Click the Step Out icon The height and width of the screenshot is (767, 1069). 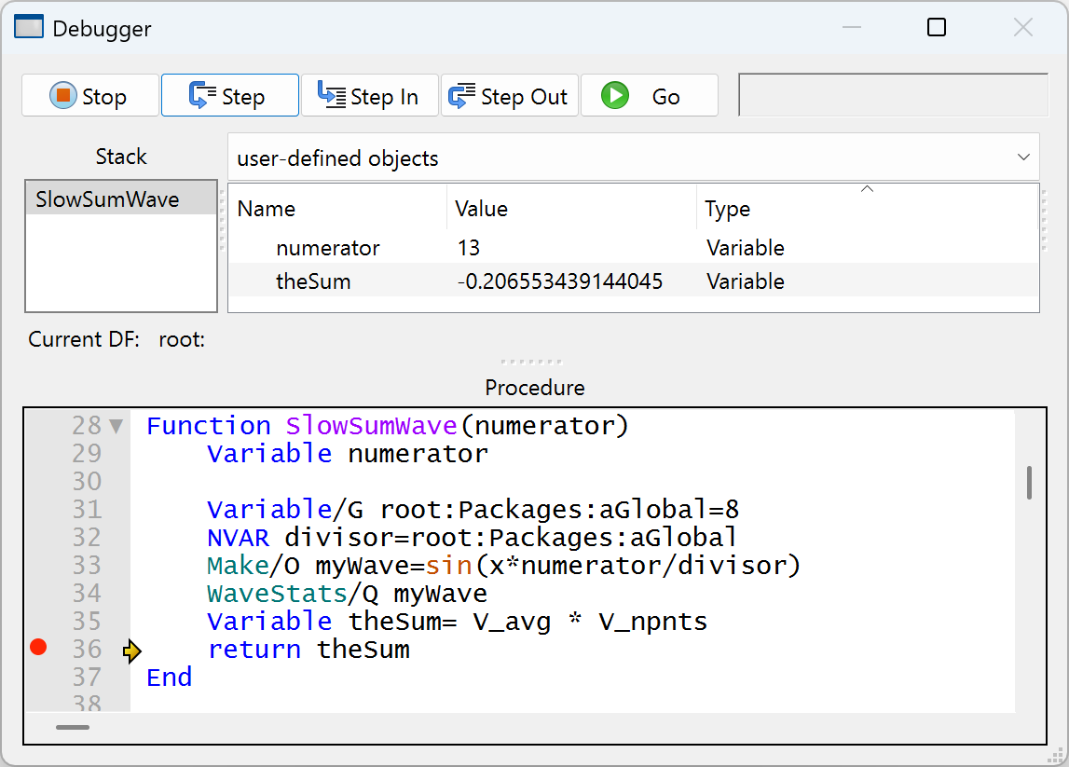(462, 96)
